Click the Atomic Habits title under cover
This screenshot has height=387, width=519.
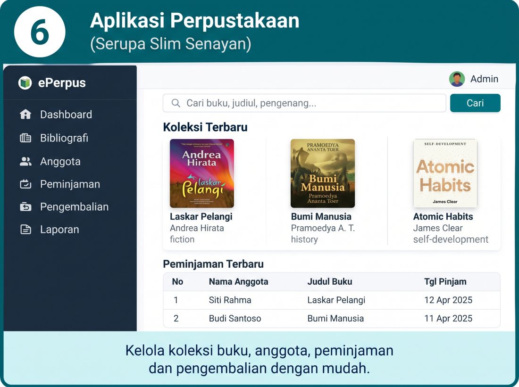coord(443,217)
